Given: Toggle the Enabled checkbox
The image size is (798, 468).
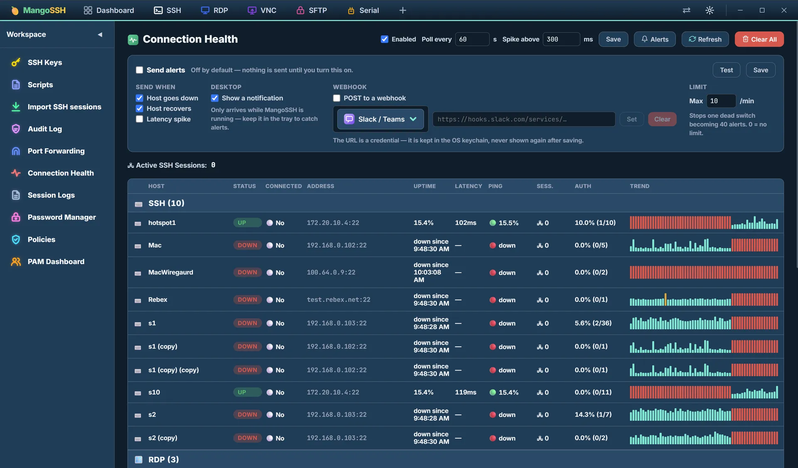Looking at the screenshot, I should [384, 39].
